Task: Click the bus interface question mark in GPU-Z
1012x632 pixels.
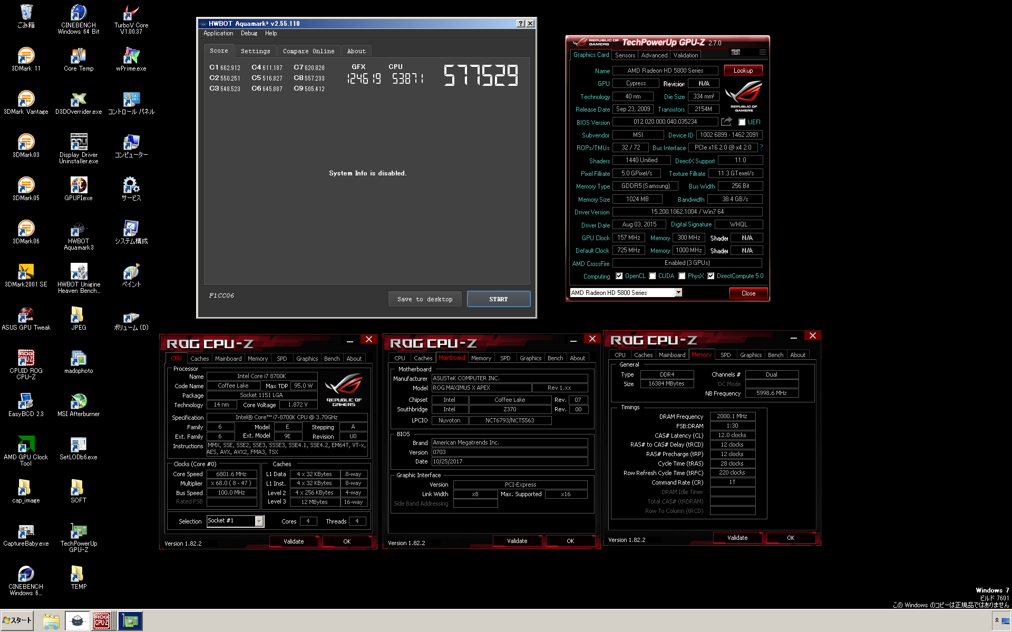Action: coord(762,147)
